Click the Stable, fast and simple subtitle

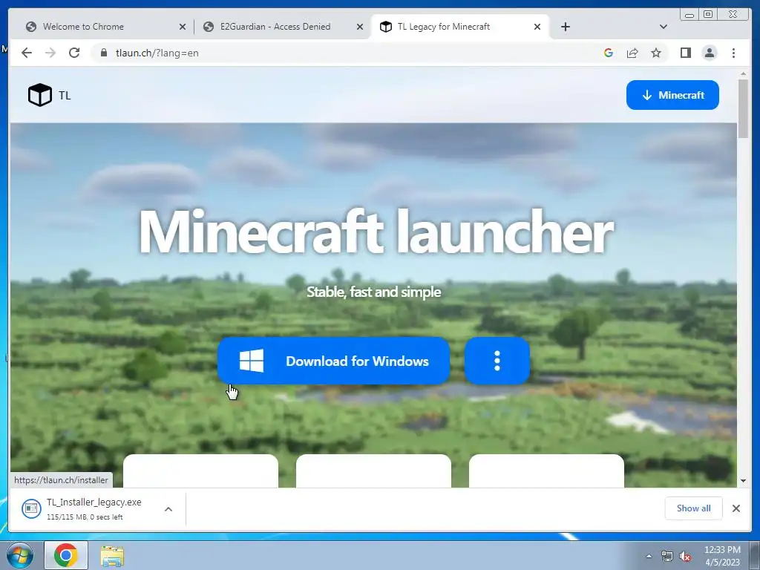tap(374, 292)
